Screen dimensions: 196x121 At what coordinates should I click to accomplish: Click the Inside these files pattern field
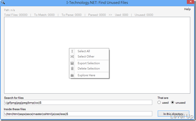[78, 114]
